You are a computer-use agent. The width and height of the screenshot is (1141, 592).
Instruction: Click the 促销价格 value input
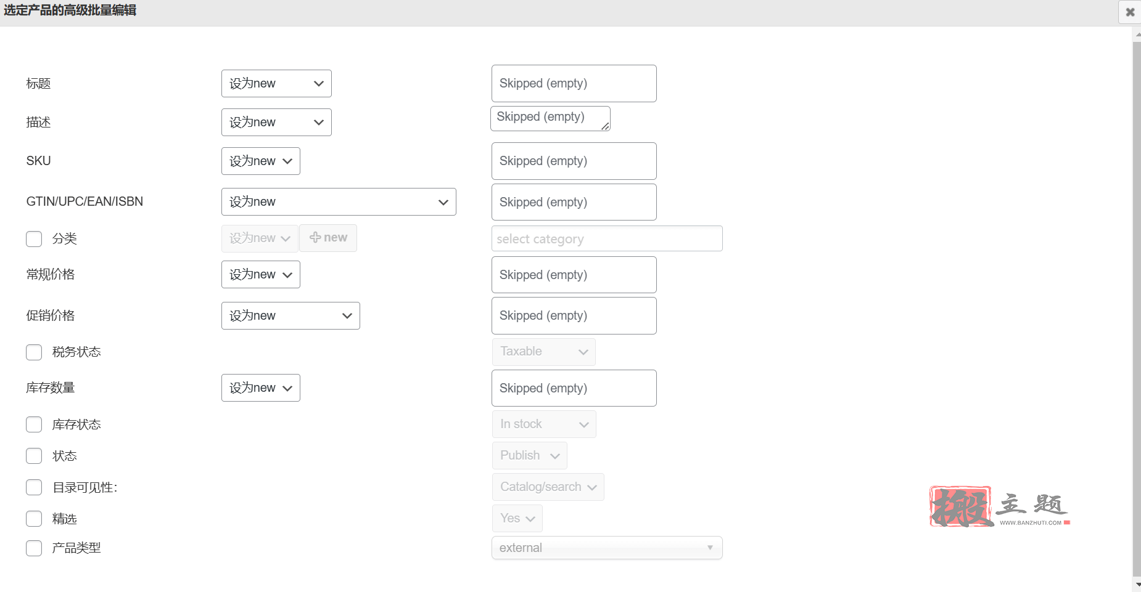pyautogui.click(x=574, y=315)
